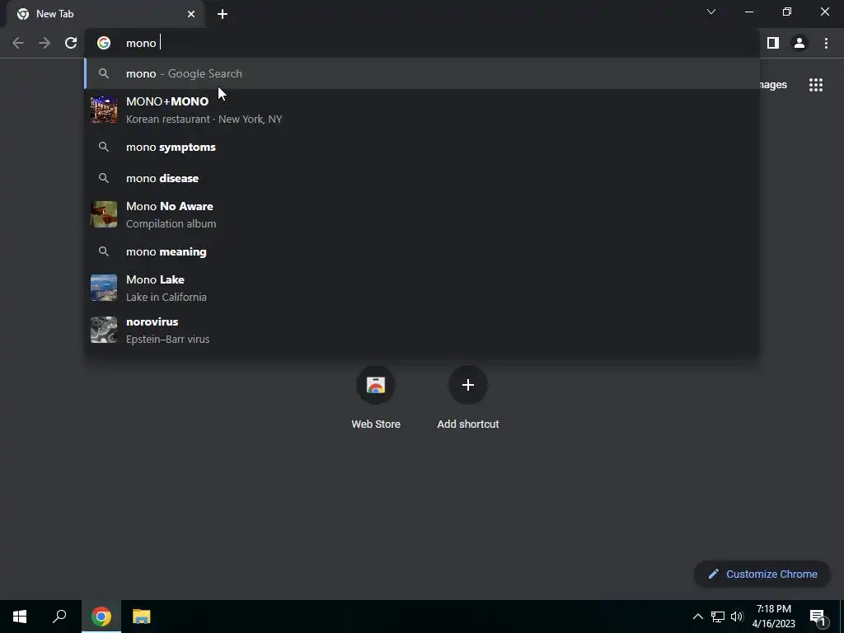Close the New Tab tab
Image resolution: width=844 pixels, height=633 pixels.
tap(191, 14)
